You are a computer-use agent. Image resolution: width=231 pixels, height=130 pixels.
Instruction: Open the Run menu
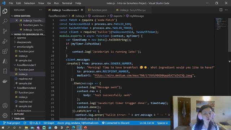coord(56,3)
